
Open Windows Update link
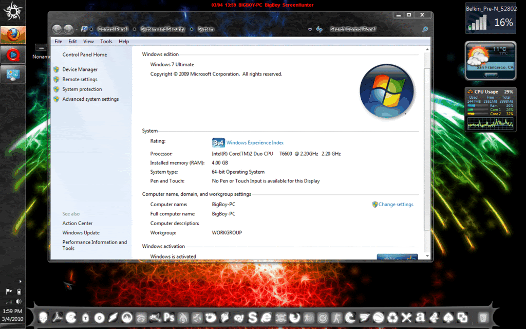(81, 233)
